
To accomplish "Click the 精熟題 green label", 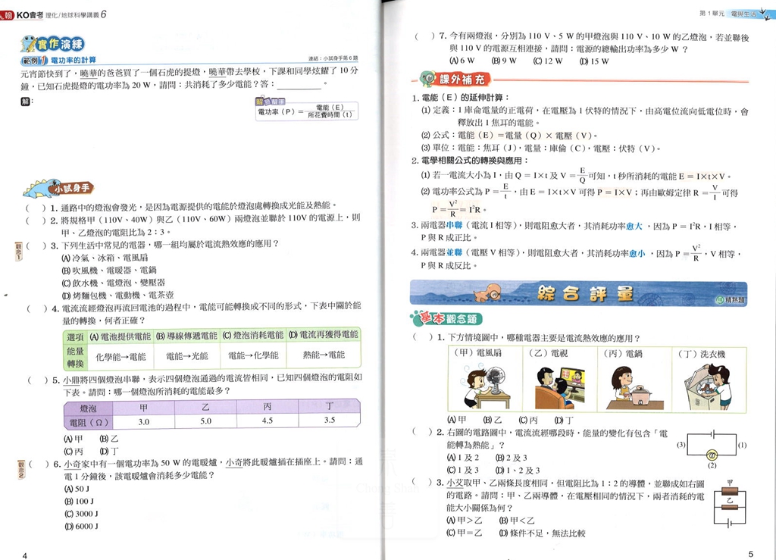I will coord(731,300).
